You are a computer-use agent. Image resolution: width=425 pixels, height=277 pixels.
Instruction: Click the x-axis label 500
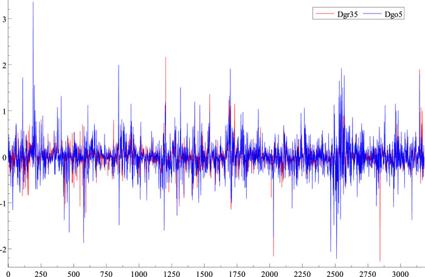(74, 274)
